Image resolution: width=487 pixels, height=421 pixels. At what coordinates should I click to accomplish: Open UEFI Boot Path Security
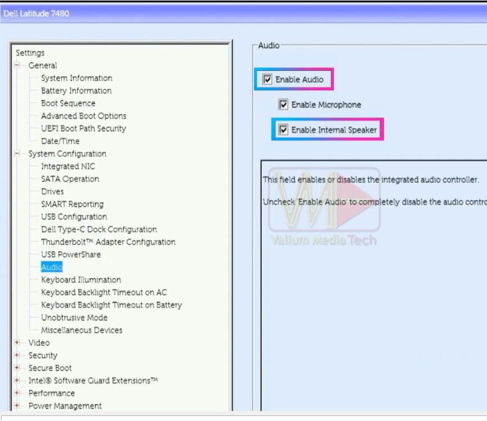pos(84,128)
